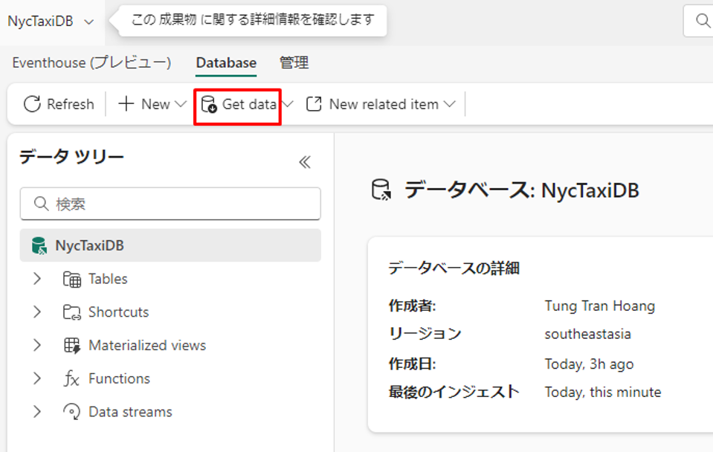Switch to the 管理 tab

(x=294, y=63)
